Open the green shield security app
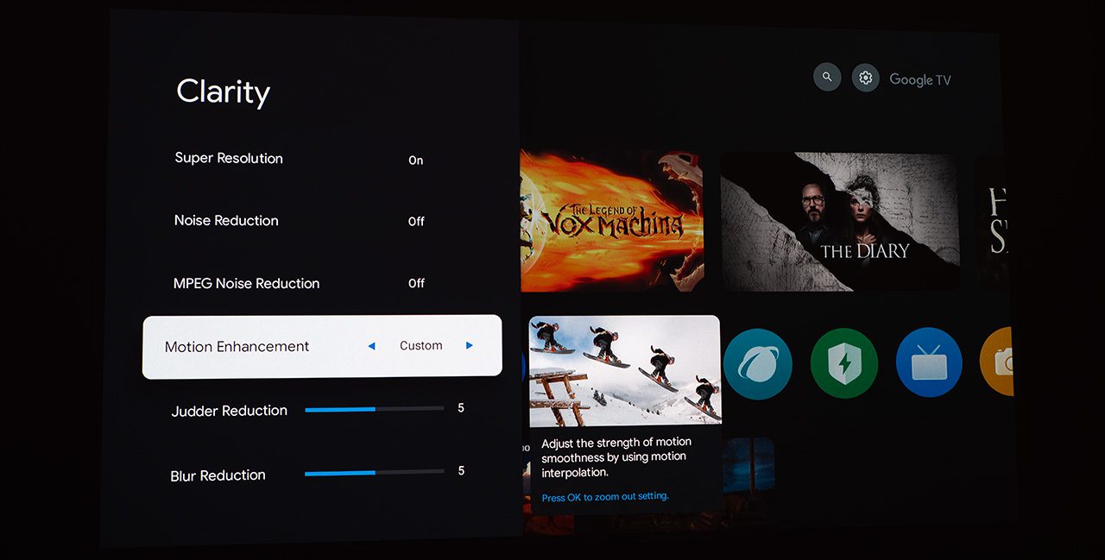Viewport: 1105px width, 560px height. point(843,364)
